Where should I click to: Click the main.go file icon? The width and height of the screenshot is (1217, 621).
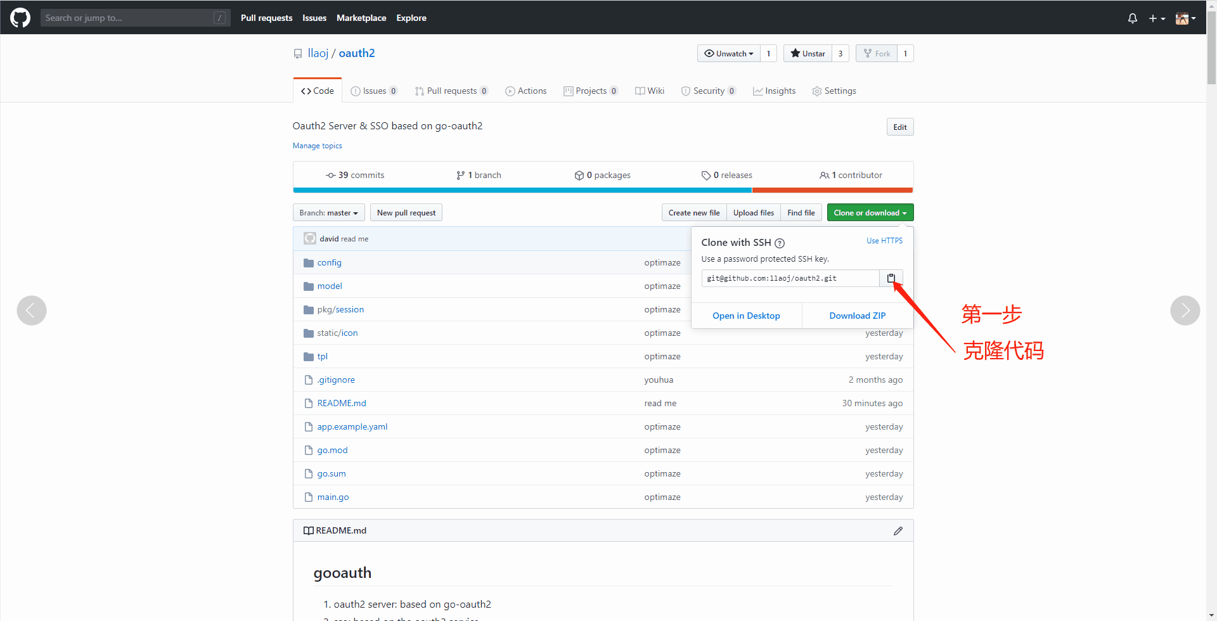coord(309,497)
